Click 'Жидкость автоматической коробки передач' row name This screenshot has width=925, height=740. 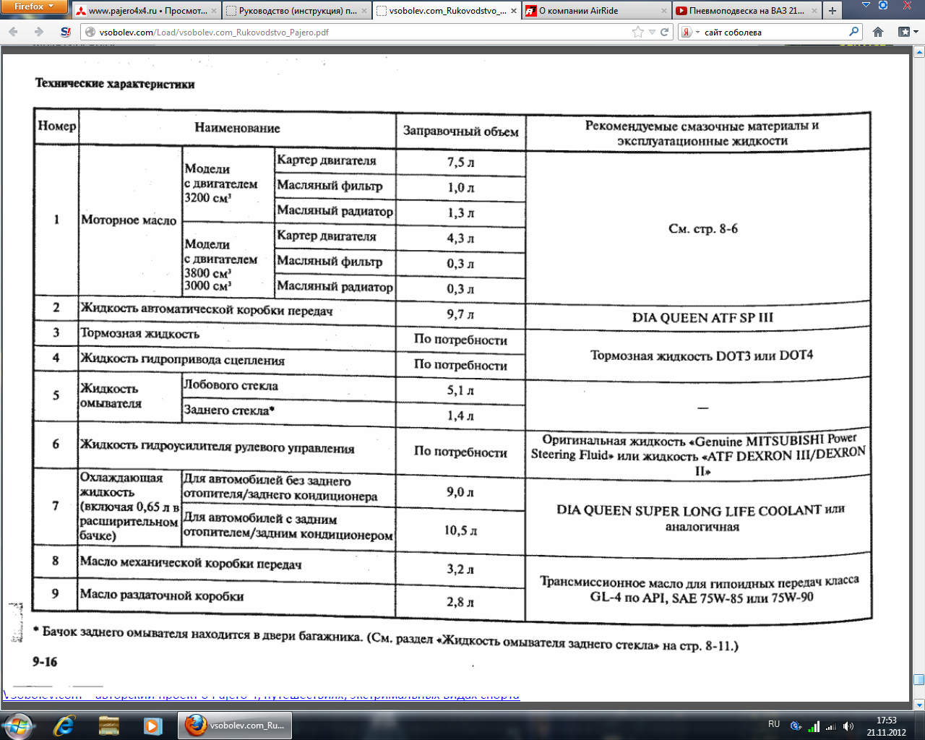tap(207, 309)
